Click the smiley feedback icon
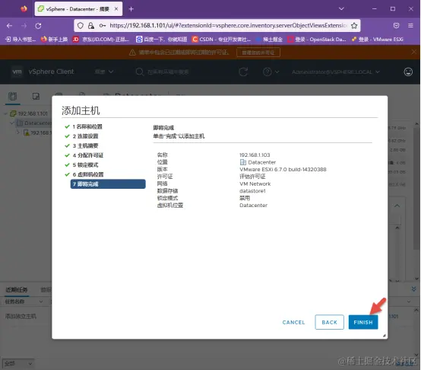Screen dimensions: 421x370 click(408, 72)
